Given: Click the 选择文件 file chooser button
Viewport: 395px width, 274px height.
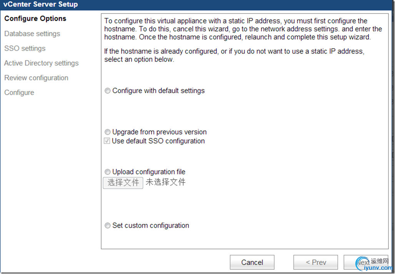Looking at the screenshot, I should pos(123,182).
